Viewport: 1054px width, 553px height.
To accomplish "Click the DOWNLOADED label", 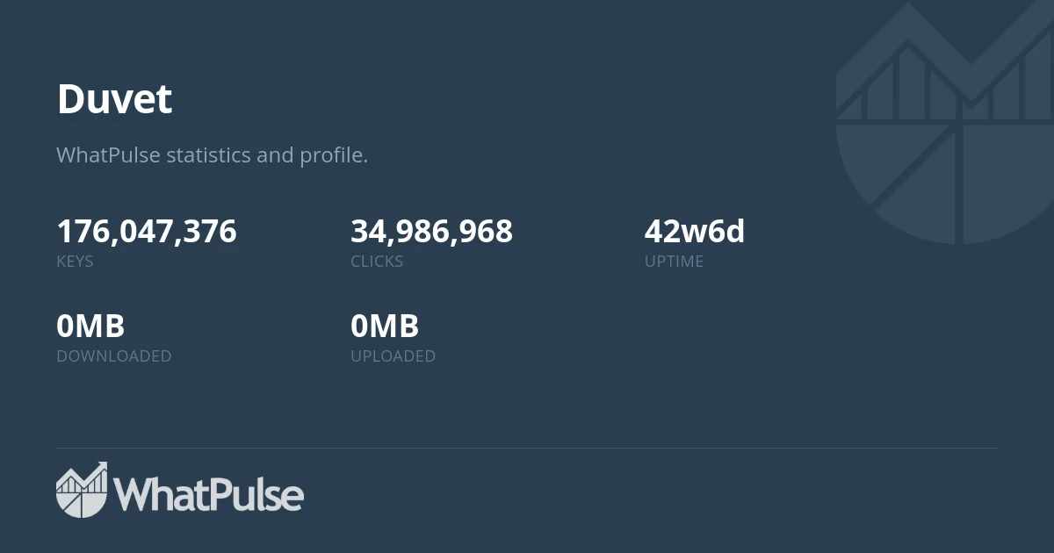I will click(x=114, y=356).
